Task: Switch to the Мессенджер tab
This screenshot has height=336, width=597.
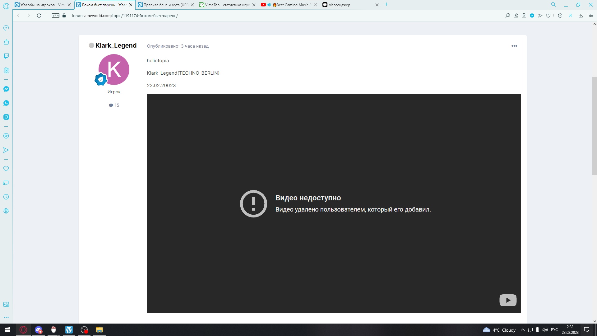Action: point(339,5)
